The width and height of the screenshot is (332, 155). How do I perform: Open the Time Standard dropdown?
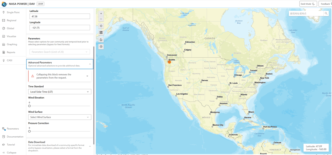pyautogui.click(x=60, y=92)
